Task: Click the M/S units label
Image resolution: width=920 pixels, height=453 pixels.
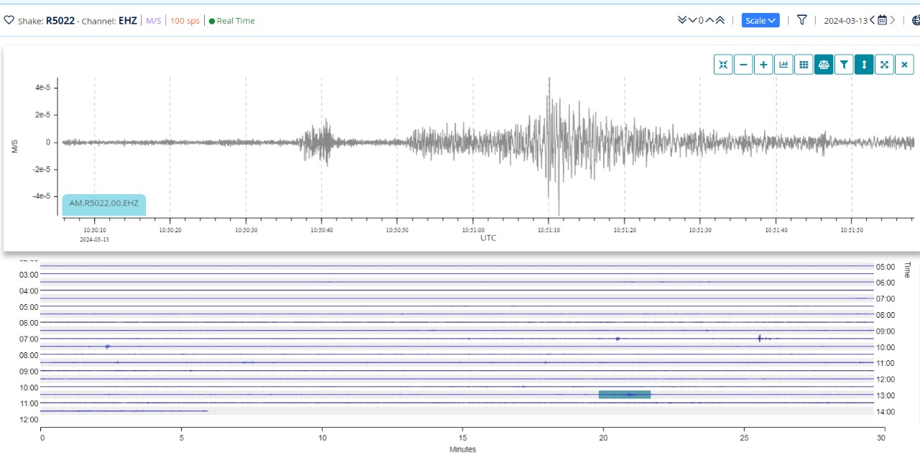Action: point(154,21)
